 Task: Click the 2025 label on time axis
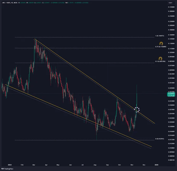click(x=156, y=165)
